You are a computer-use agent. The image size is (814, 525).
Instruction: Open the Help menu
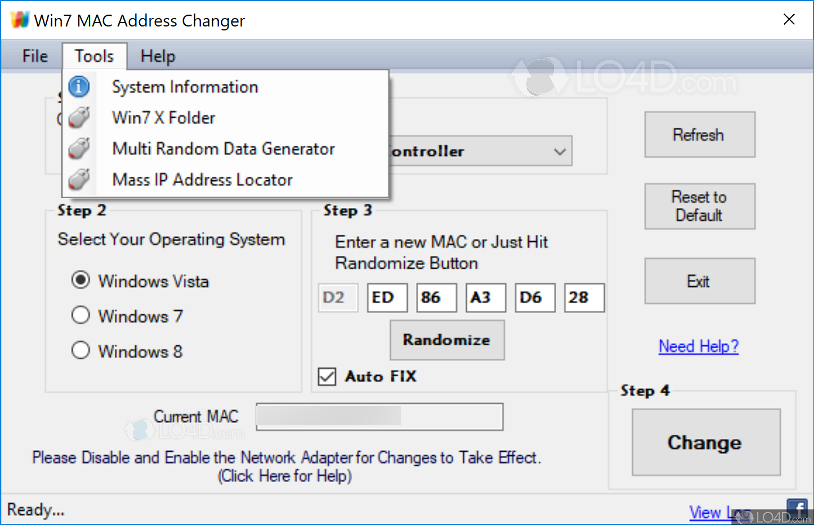158,56
